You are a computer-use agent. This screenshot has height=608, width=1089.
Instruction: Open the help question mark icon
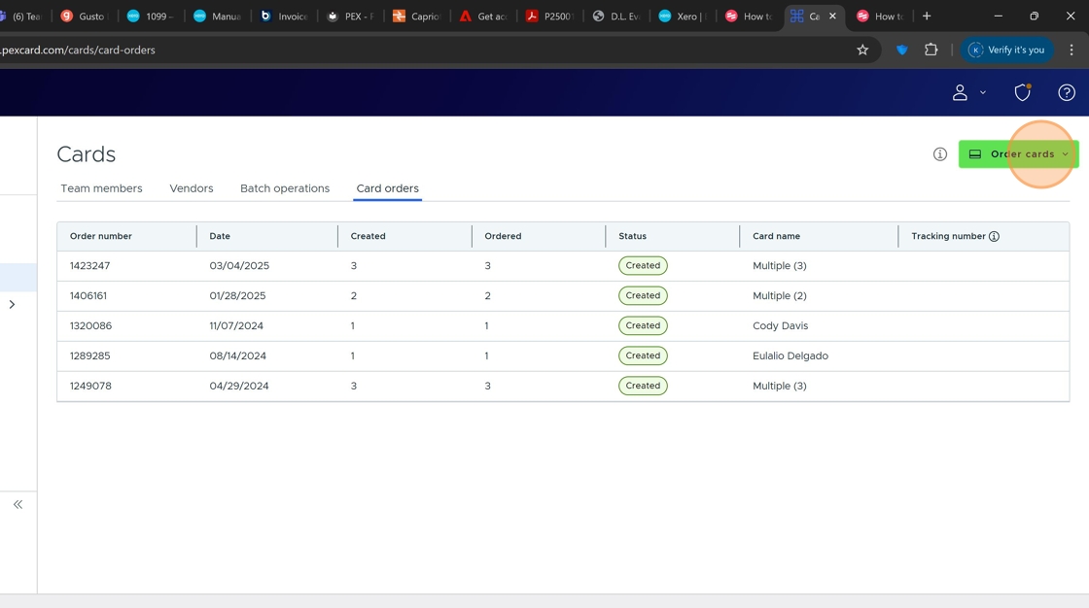point(1067,92)
